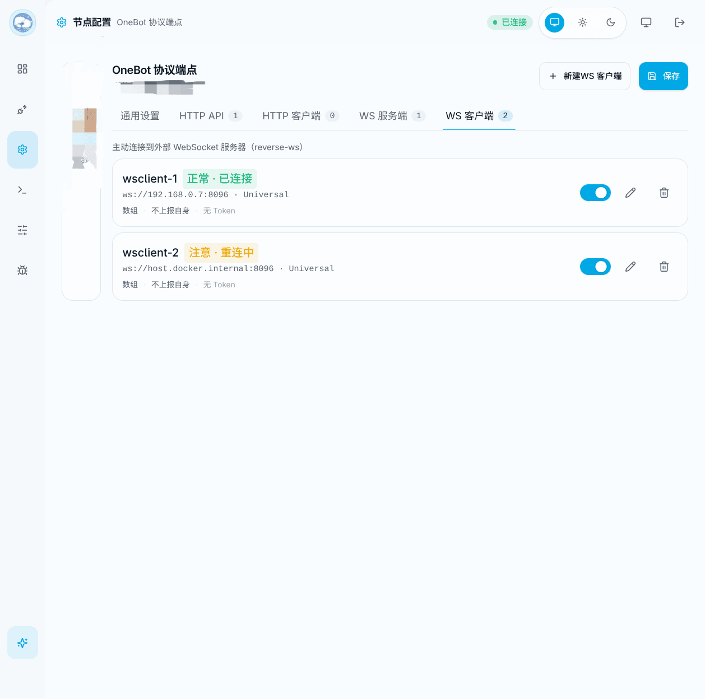Edit wsclient-1 with pencil icon
Image resolution: width=705 pixels, height=699 pixels.
[630, 193]
